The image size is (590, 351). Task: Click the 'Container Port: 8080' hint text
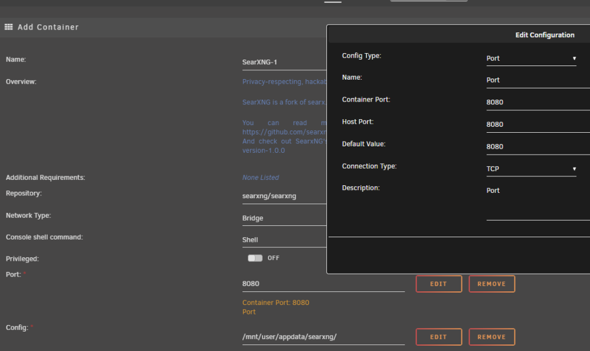click(x=276, y=303)
